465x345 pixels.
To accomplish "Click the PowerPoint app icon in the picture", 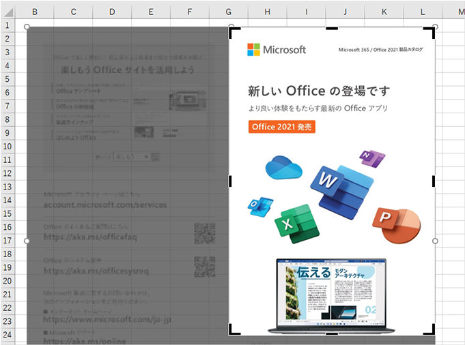I will [x=397, y=226].
